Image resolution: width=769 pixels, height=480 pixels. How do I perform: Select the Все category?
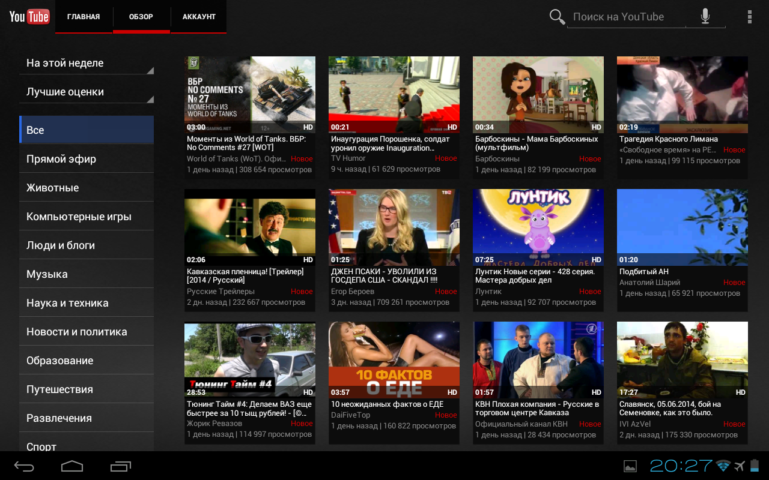87,130
